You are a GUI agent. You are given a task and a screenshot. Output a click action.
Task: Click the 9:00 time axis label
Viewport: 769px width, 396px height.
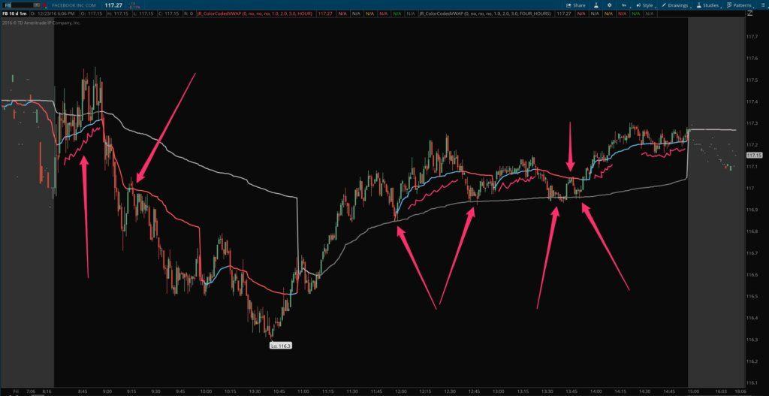pos(107,391)
